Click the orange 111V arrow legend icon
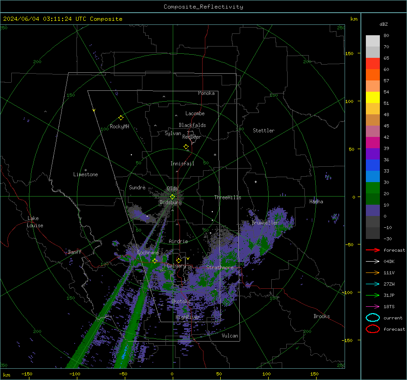Viewport: 407px width, 380px height. [x=373, y=272]
